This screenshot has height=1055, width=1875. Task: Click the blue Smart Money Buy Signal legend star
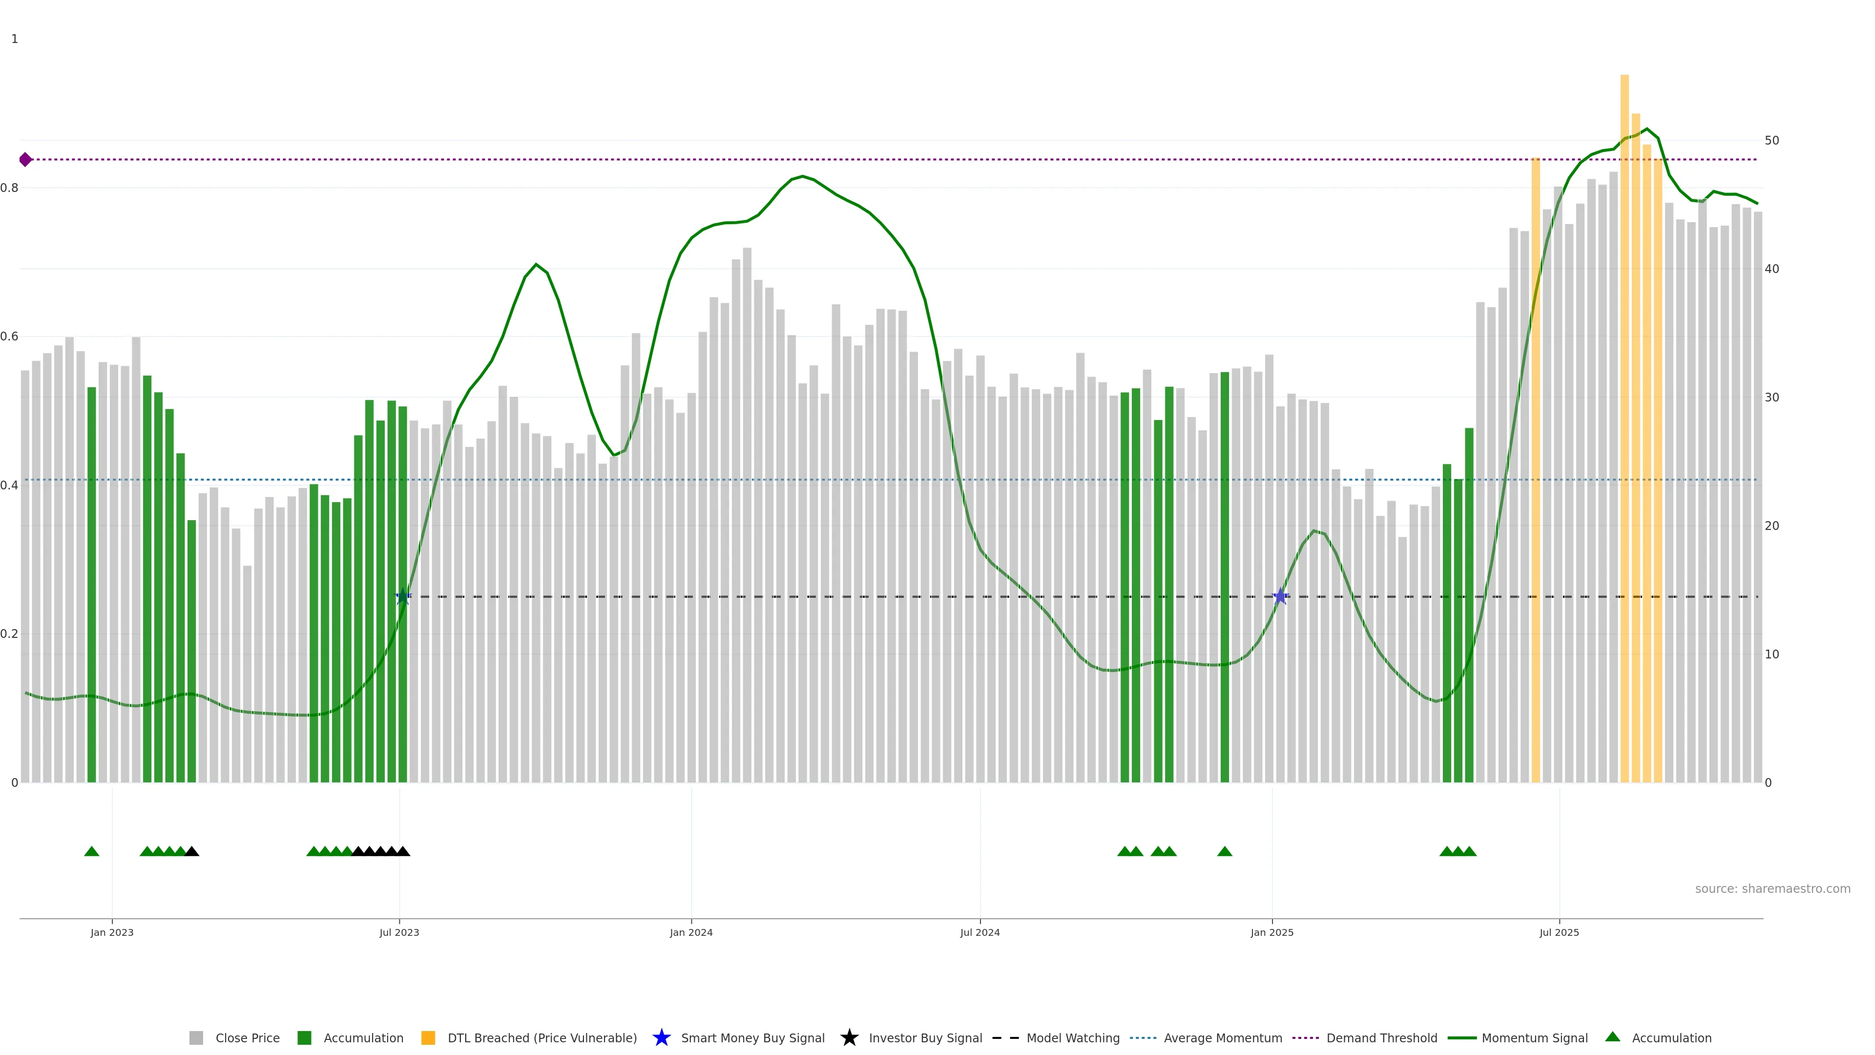point(661,1037)
